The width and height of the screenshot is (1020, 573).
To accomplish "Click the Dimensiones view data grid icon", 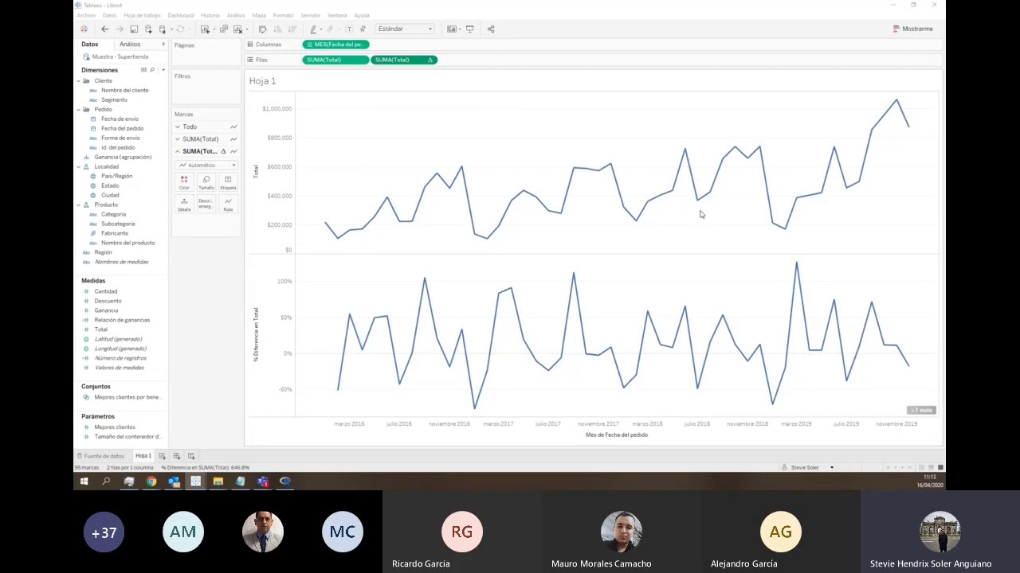I will click(143, 70).
